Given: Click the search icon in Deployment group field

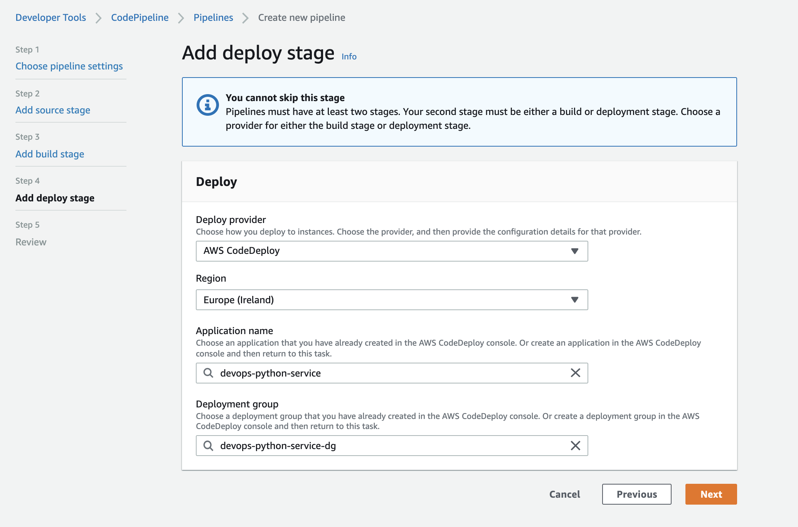Looking at the screenshot, I should point(208,446).
